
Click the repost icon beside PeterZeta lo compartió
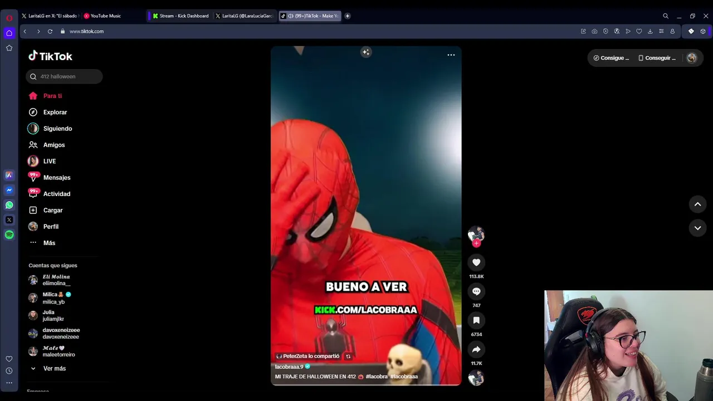coord(348,356)
